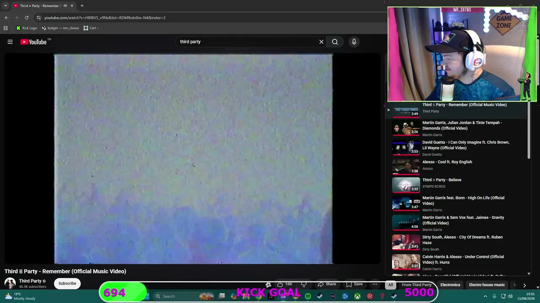Select the Electronica chip
Image resolution: width=540 pixels, height=303 pixels.
pyautogui.click(x=450, y=285)
